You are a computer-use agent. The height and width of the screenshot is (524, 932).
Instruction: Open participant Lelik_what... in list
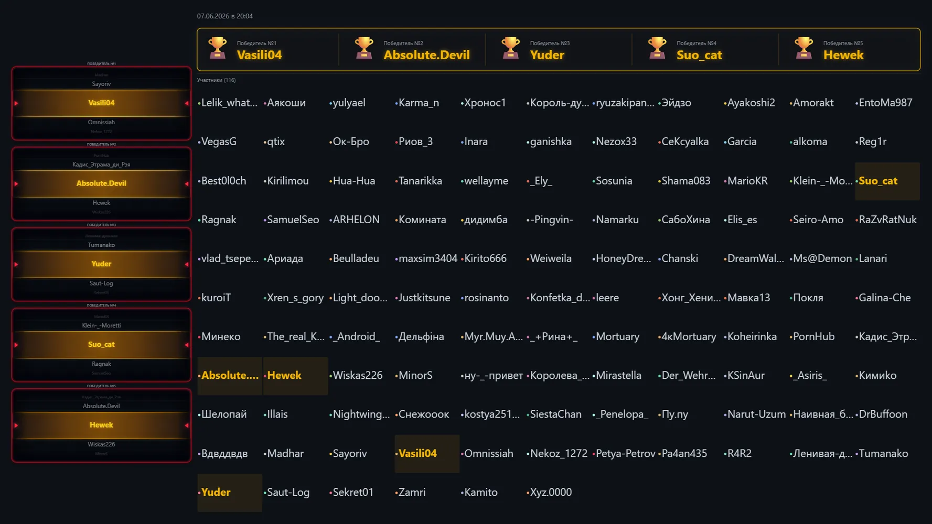pyautogui.click(x=229, y=103)
